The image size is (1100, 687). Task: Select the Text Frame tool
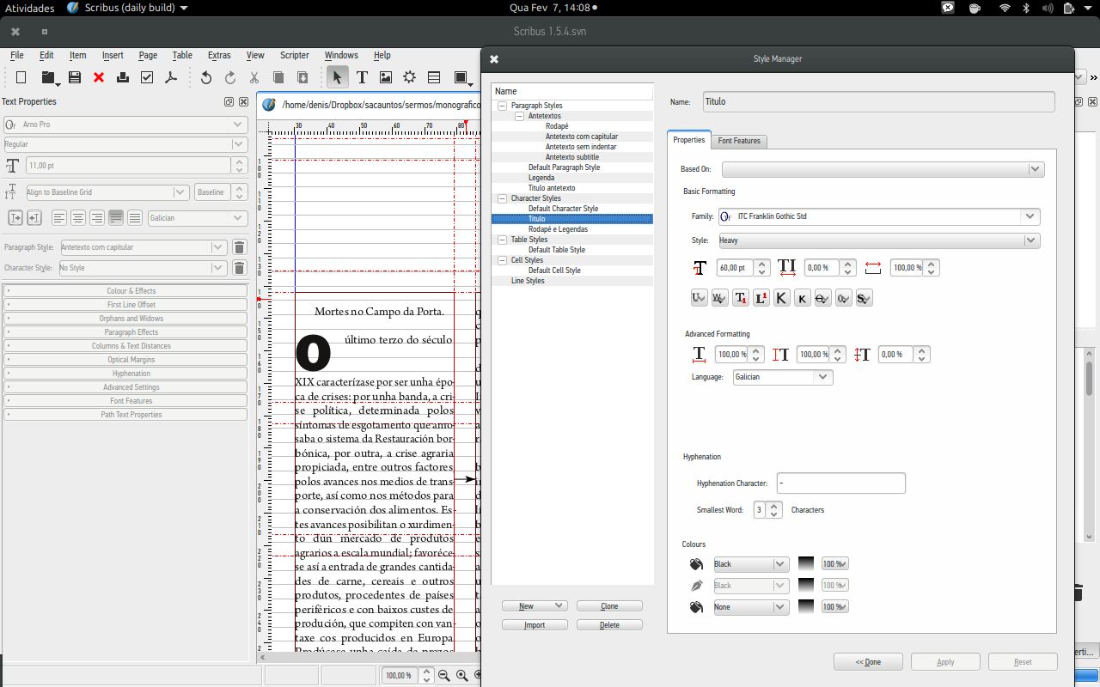pyautogui.click(x=362, y=77)
